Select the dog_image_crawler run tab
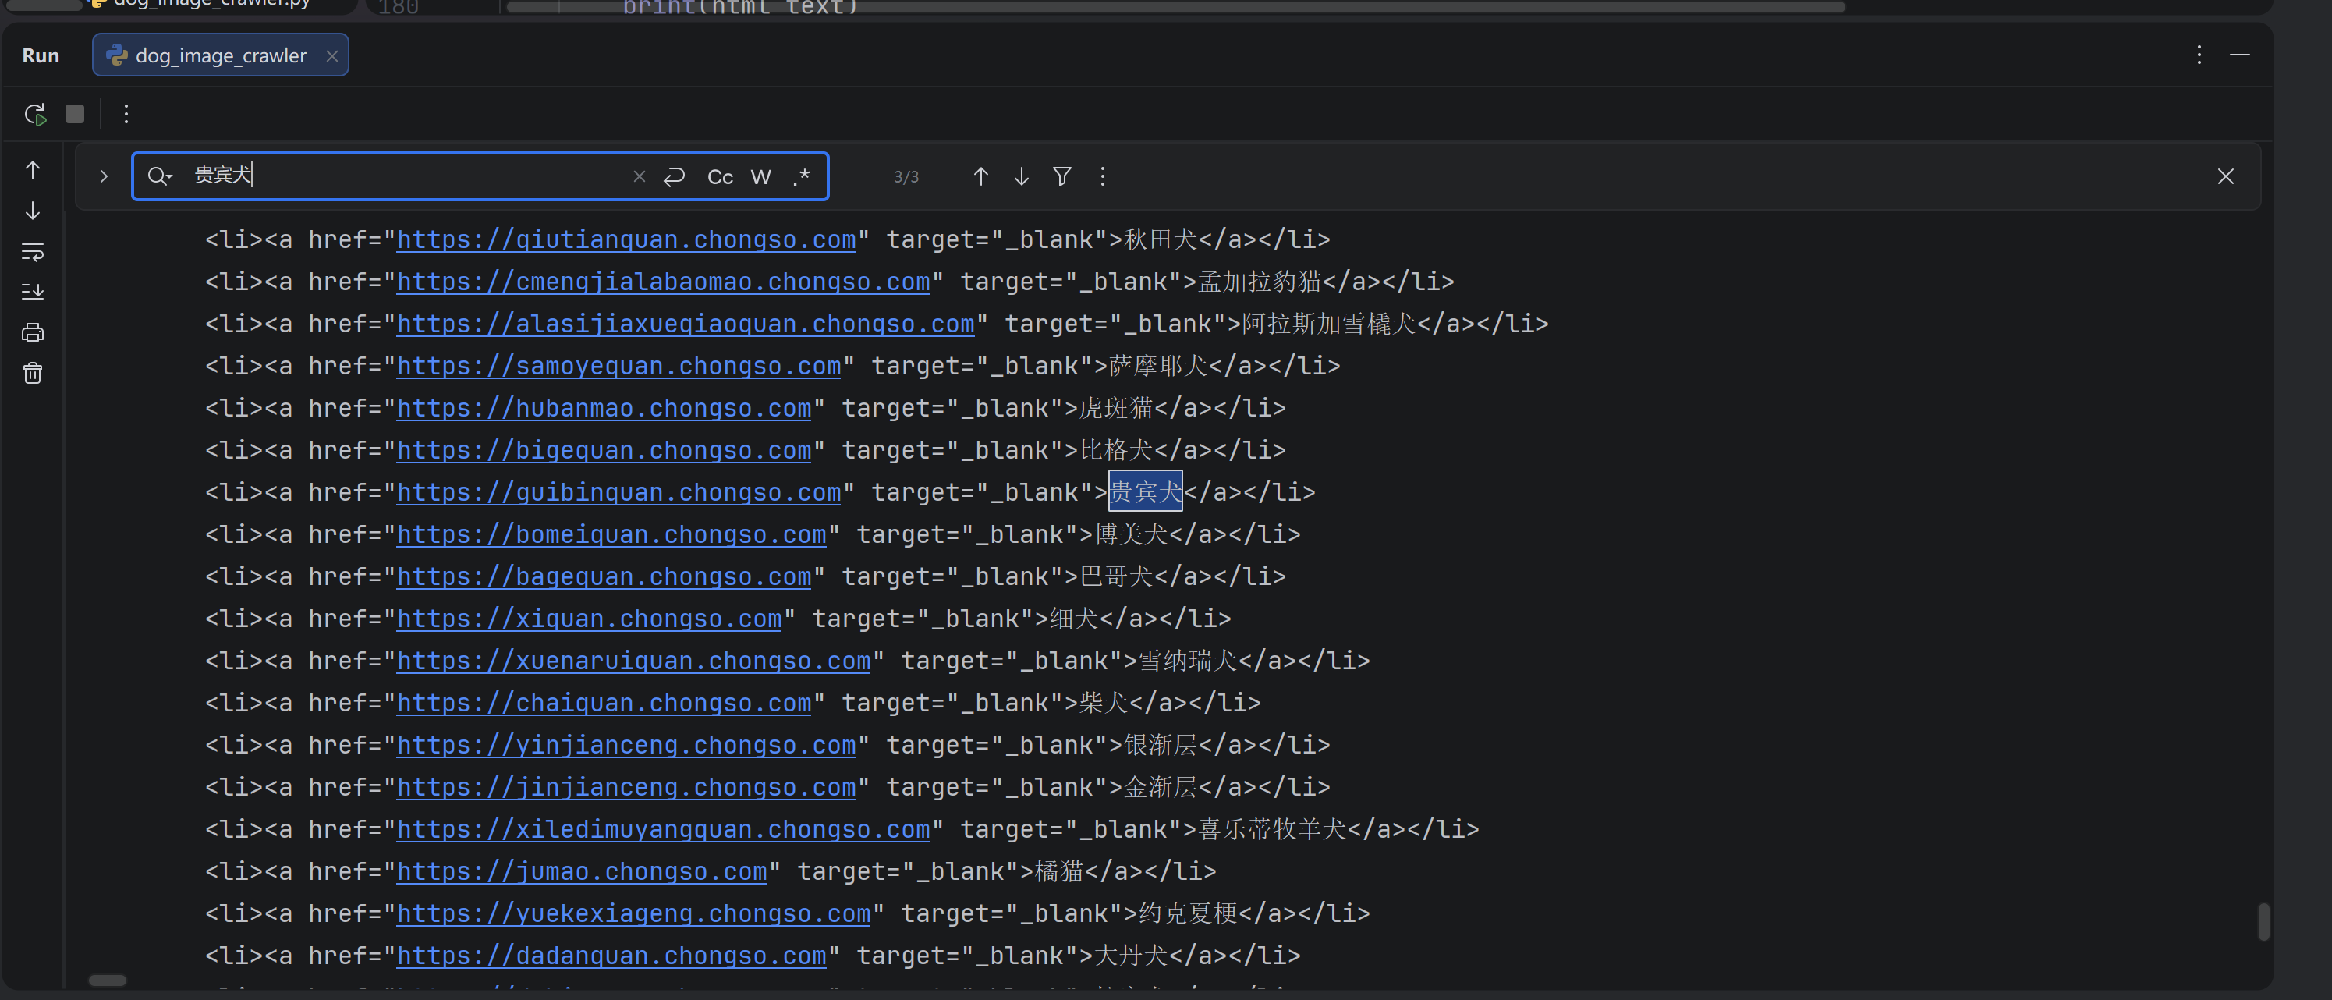Viewport: 2332px width, 1000px height. coord(220,55)
